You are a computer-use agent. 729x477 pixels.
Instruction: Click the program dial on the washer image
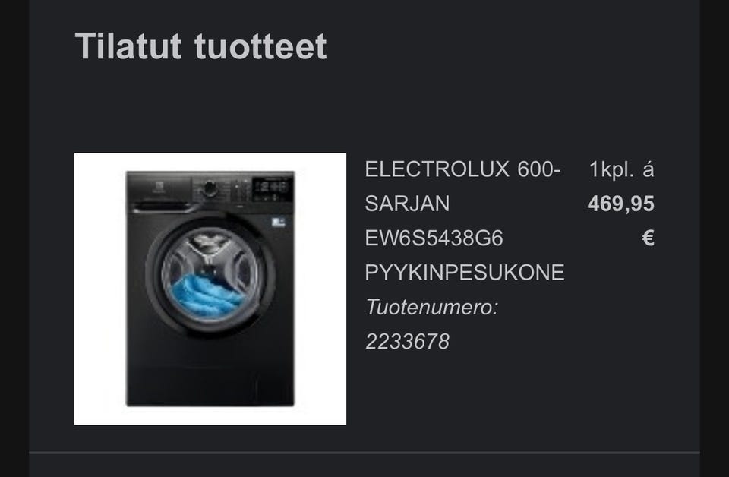point(210,188)
